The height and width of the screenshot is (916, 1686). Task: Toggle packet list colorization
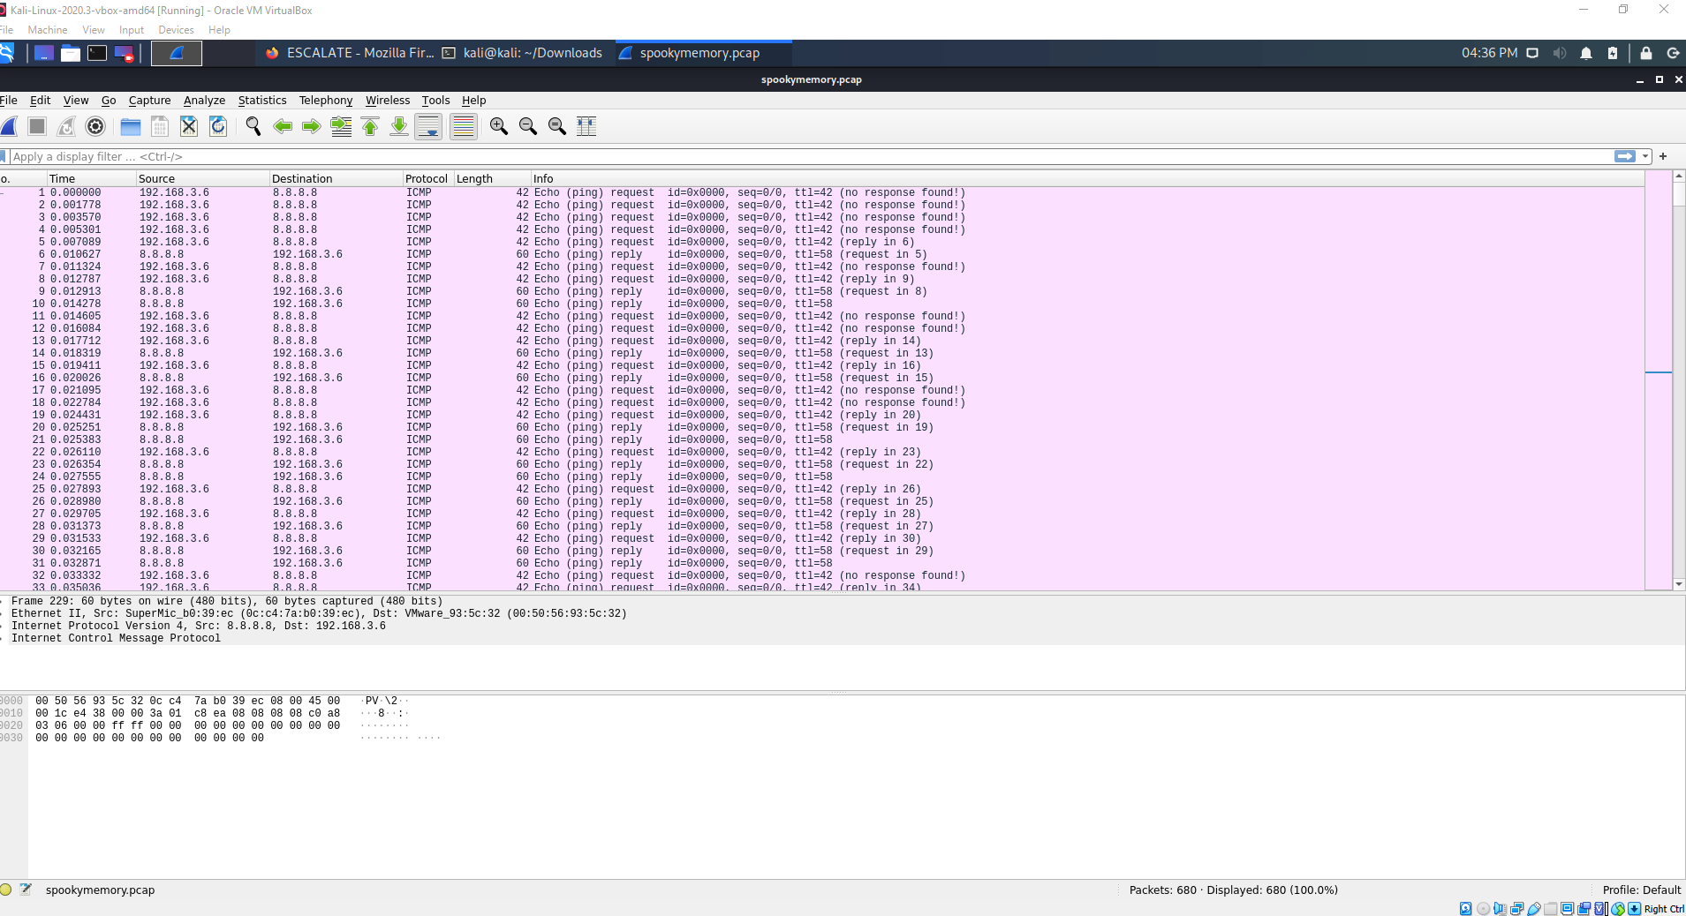pos(463,126)
